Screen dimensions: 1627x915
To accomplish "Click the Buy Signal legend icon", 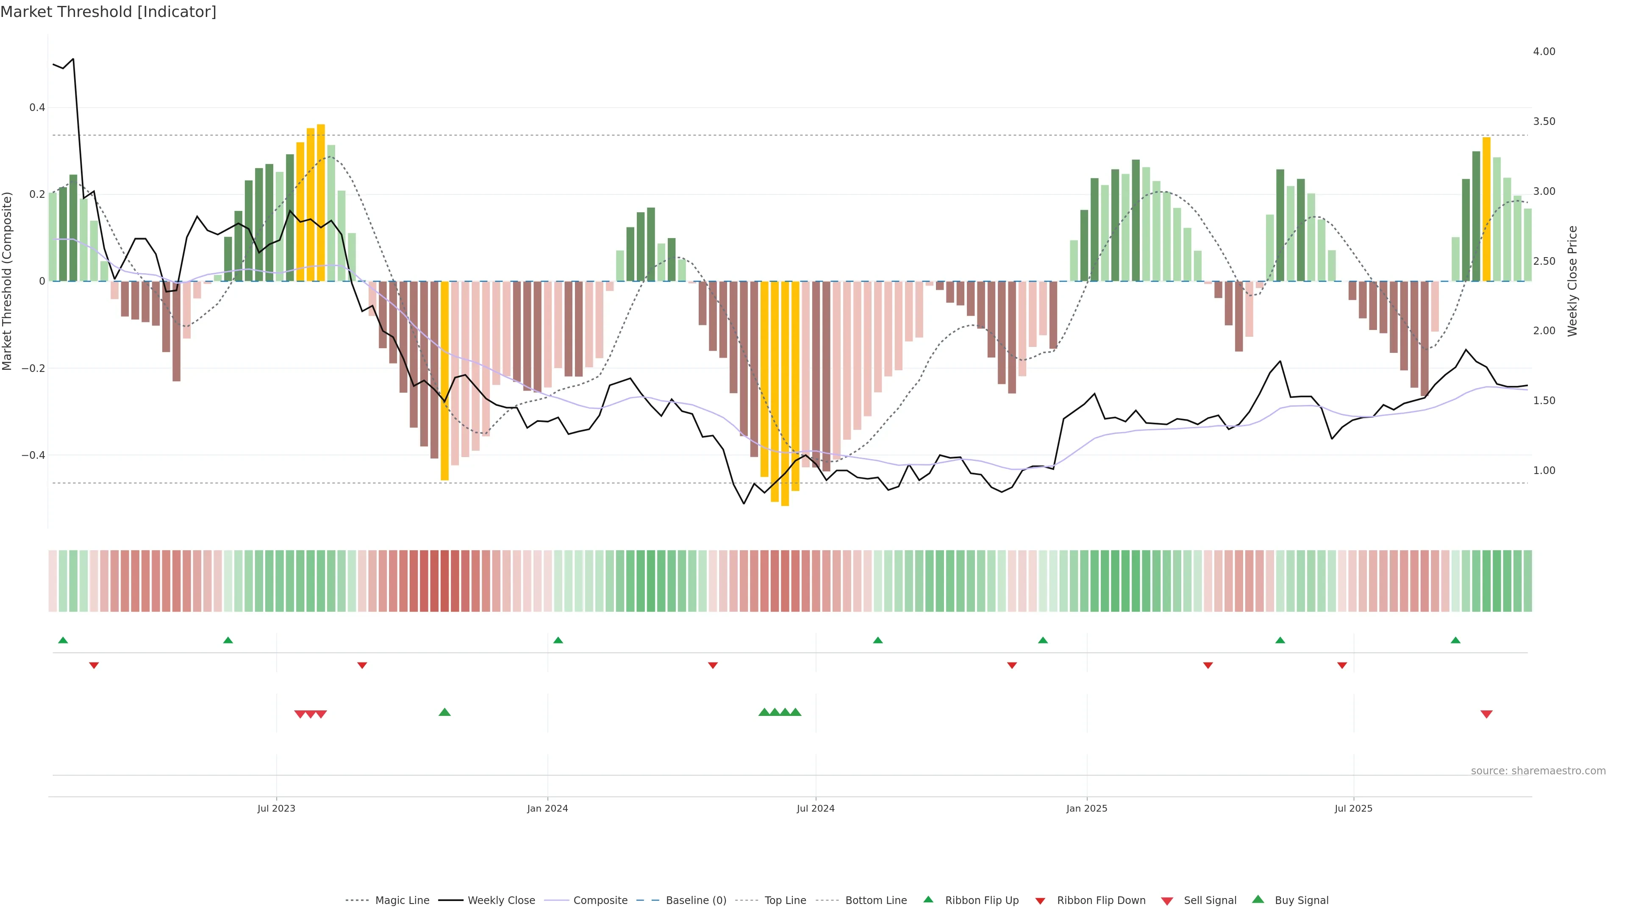I will 1258,899.
